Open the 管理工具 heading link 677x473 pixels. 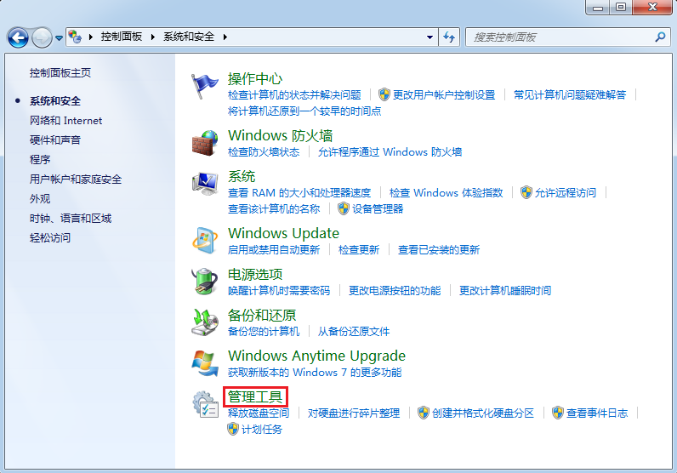[x=255, y=396]
